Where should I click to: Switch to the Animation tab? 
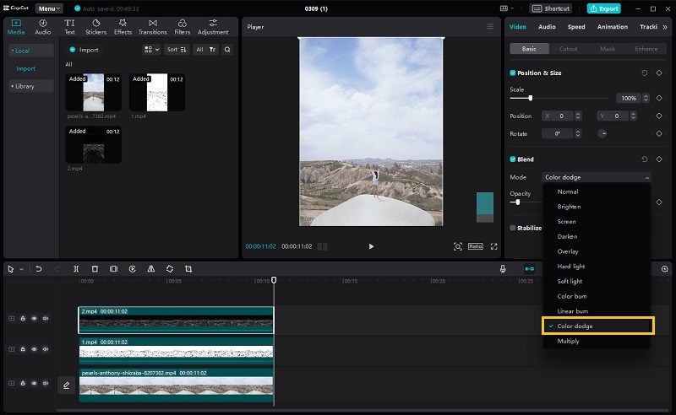(x=612, y=26)
